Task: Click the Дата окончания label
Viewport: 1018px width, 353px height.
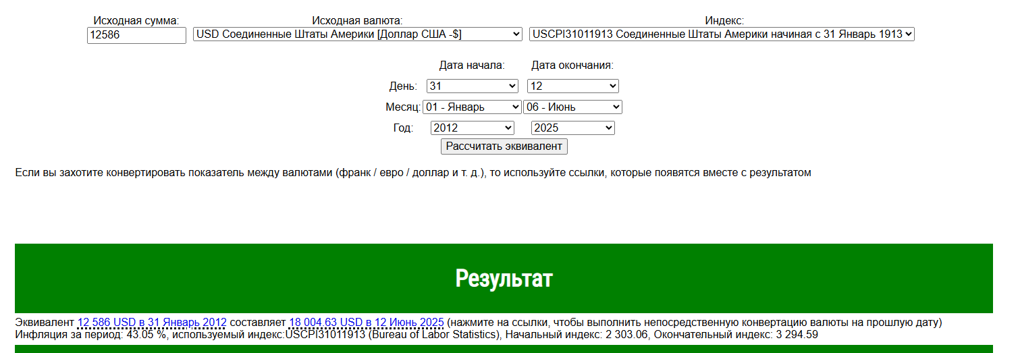Action: tap(572, 65)
